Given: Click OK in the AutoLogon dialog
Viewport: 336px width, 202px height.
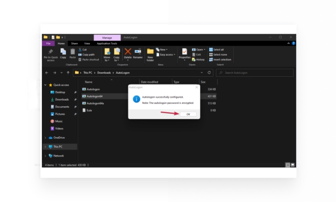Looking at the screenshot, I should click(188, 114).
